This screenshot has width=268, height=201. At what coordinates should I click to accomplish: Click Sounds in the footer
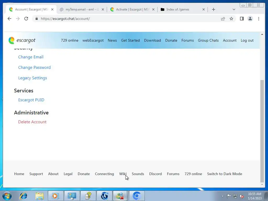click(138, 174)
